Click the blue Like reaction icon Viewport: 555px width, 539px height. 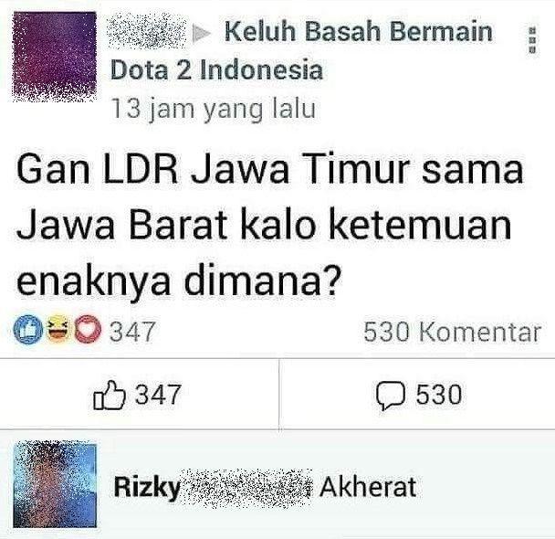[x=26, y=330]
